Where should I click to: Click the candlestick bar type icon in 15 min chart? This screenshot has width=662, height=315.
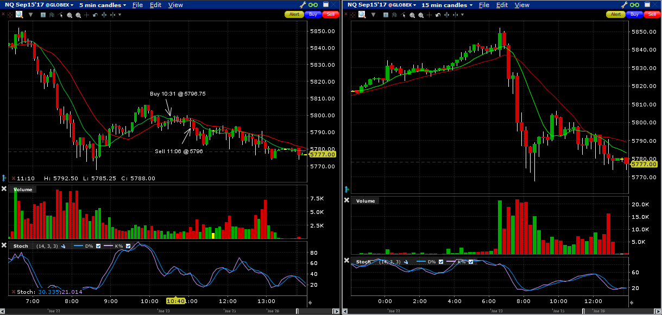(394, 15)
